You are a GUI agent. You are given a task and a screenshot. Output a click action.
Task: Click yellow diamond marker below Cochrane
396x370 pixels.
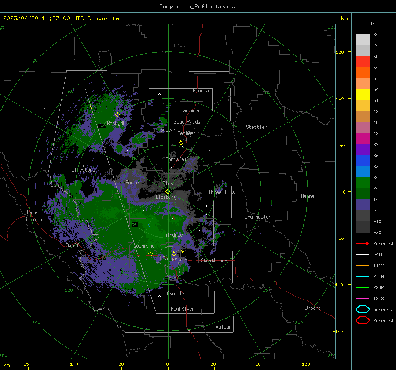(151, 254)
